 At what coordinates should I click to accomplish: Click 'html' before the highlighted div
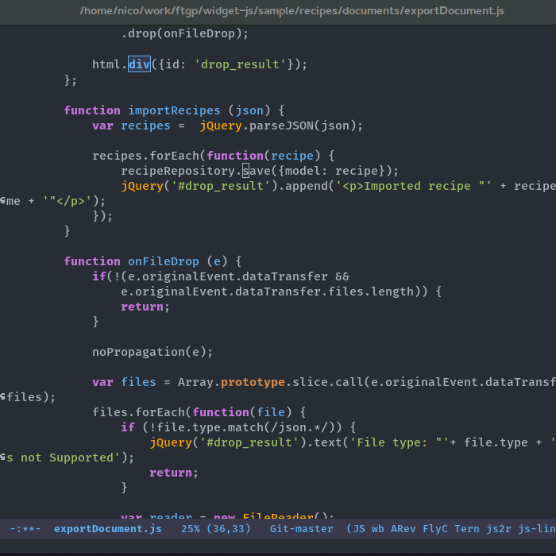[106, 64]
